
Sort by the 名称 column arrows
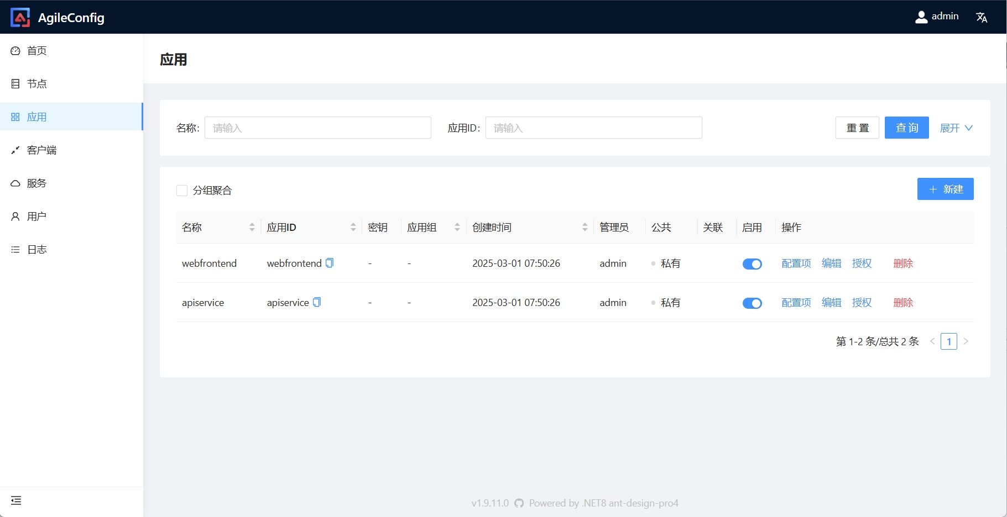pos(252,227)
